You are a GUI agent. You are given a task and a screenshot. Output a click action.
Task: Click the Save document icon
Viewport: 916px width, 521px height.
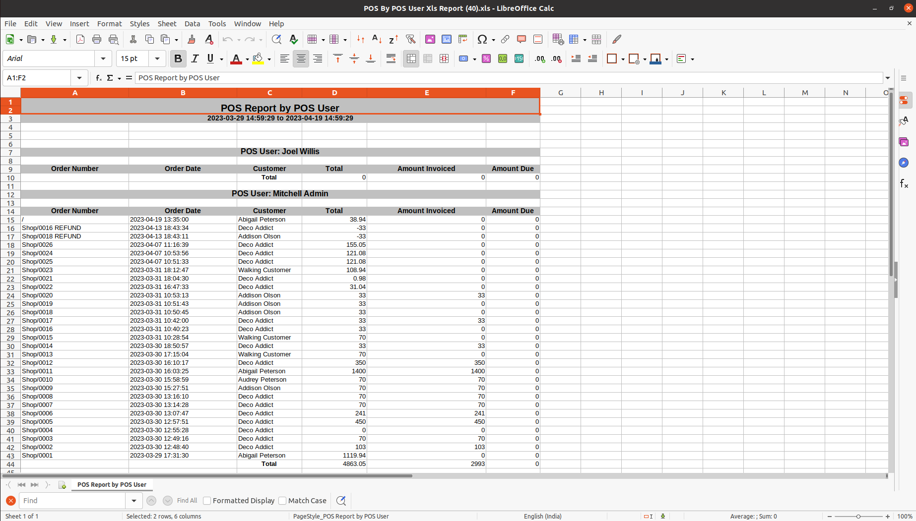54,39
